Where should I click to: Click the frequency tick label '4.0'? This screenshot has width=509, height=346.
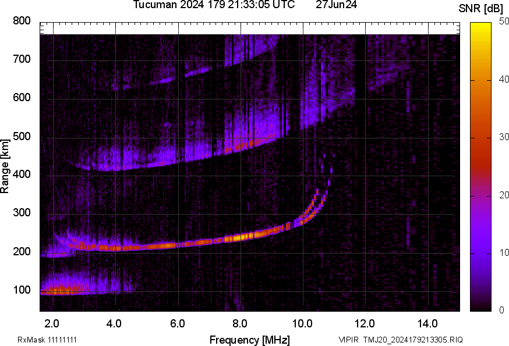[114, 324]
